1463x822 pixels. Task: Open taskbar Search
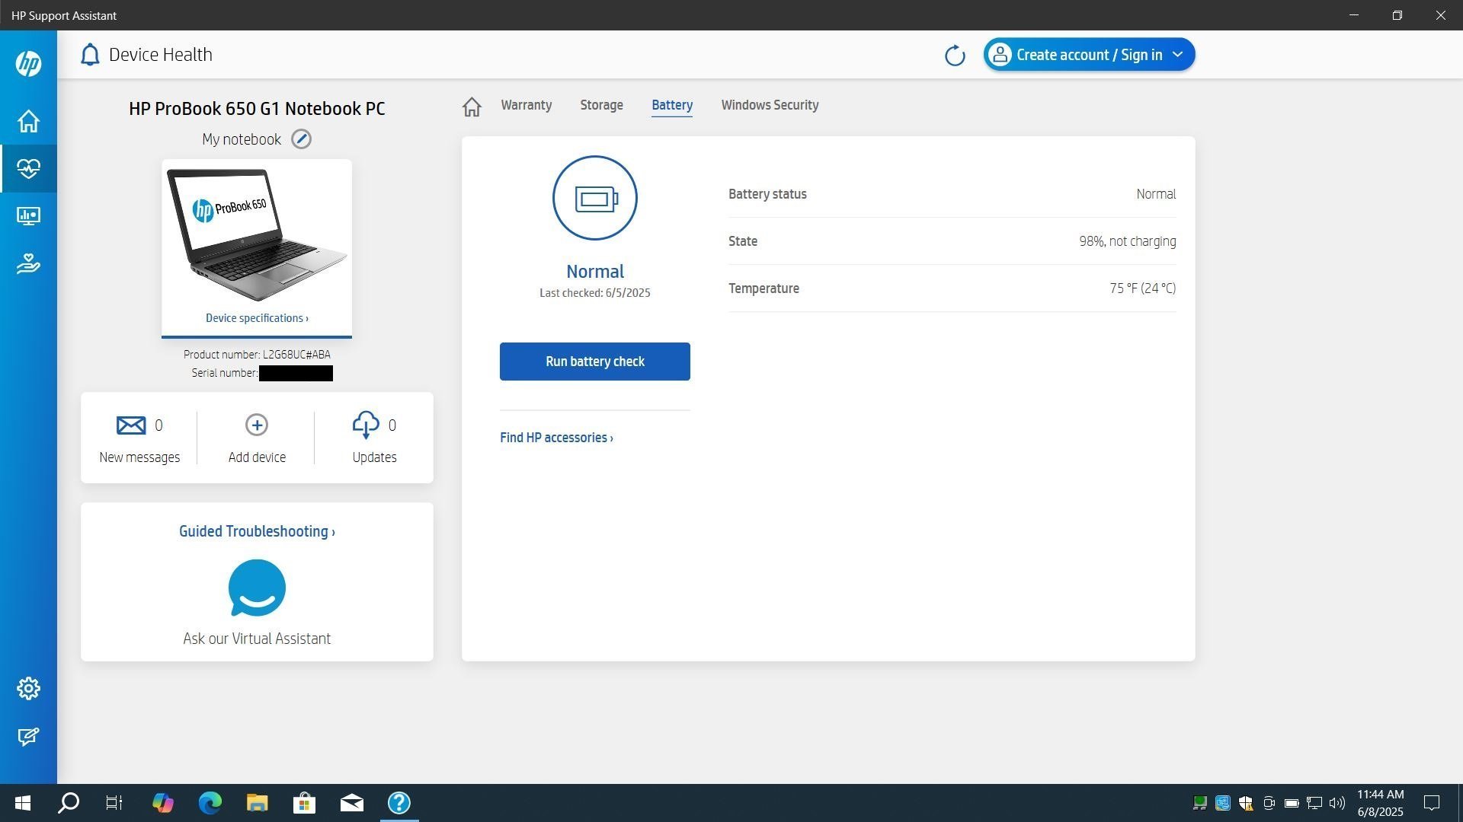[x=69, y=803]
